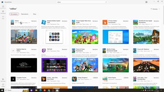Click the World of Cubes app icon
This screenshot has width=164, height=92.
[104, 51]
